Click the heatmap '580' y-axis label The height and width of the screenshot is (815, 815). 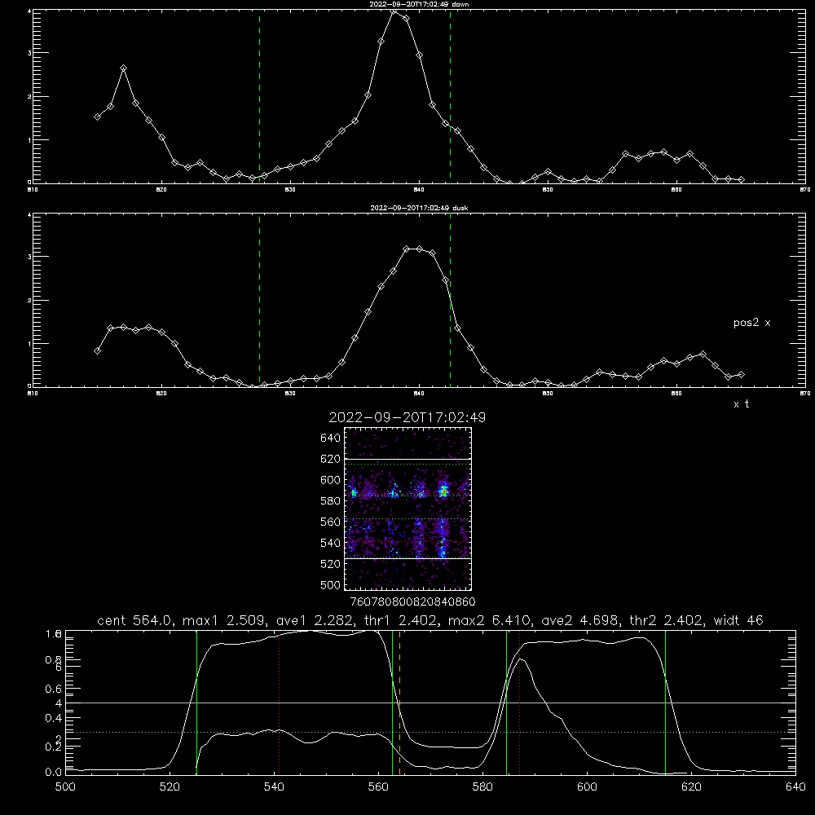[x=331, y=501]
